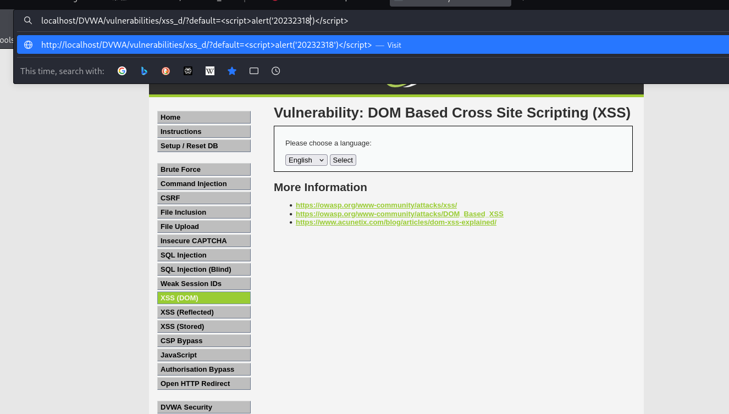729x414 pixels.
Task: Search history using the clock icon
Action: [276, 71]
